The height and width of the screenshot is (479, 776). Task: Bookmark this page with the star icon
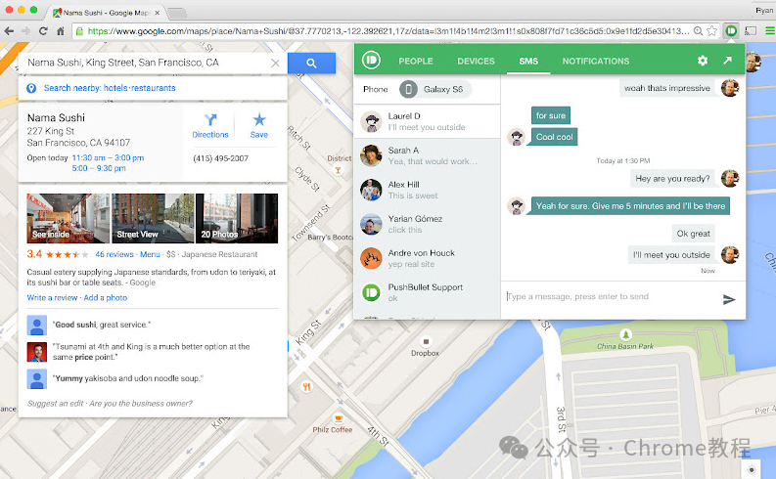(x=711, y=31)
